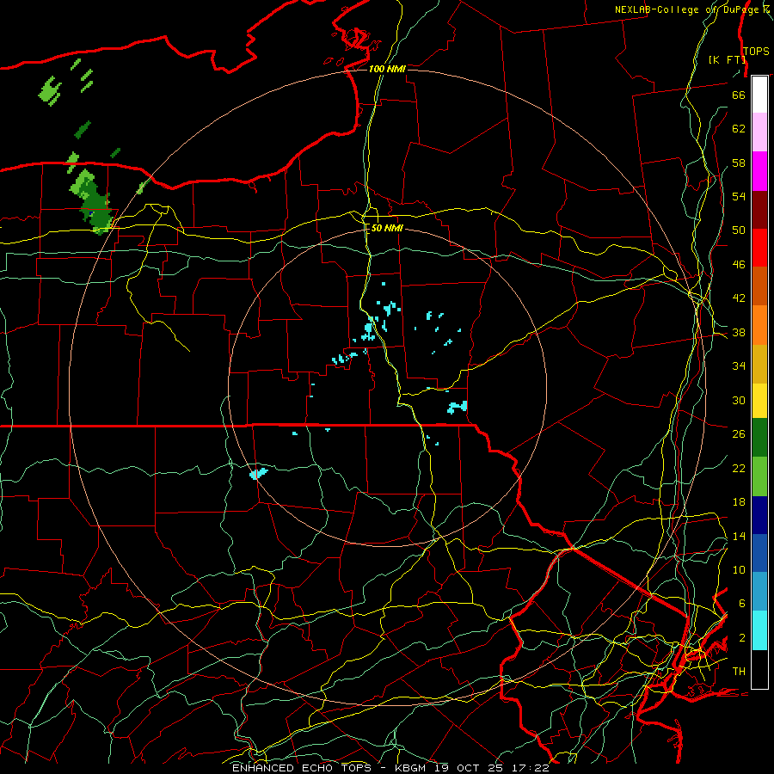
Task: Click the legend value "50"
Action: coord(739,230)
